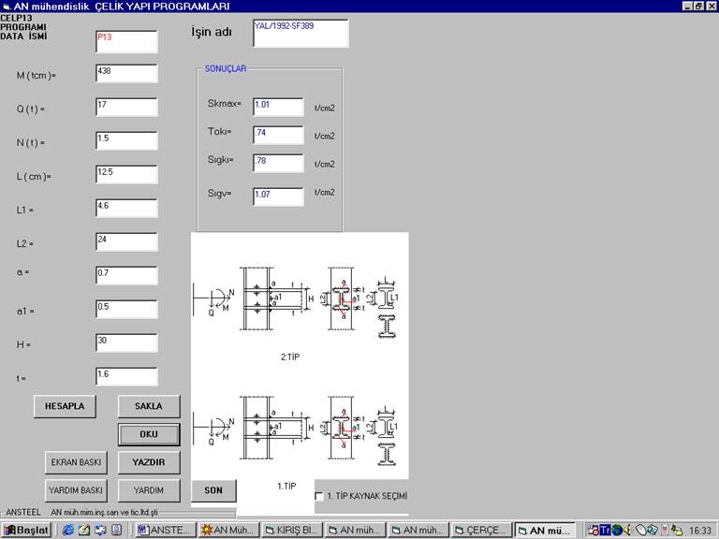Screen dimensions: 719x539
Task: Click the Q (t) input field
Action: coord(126,107)
